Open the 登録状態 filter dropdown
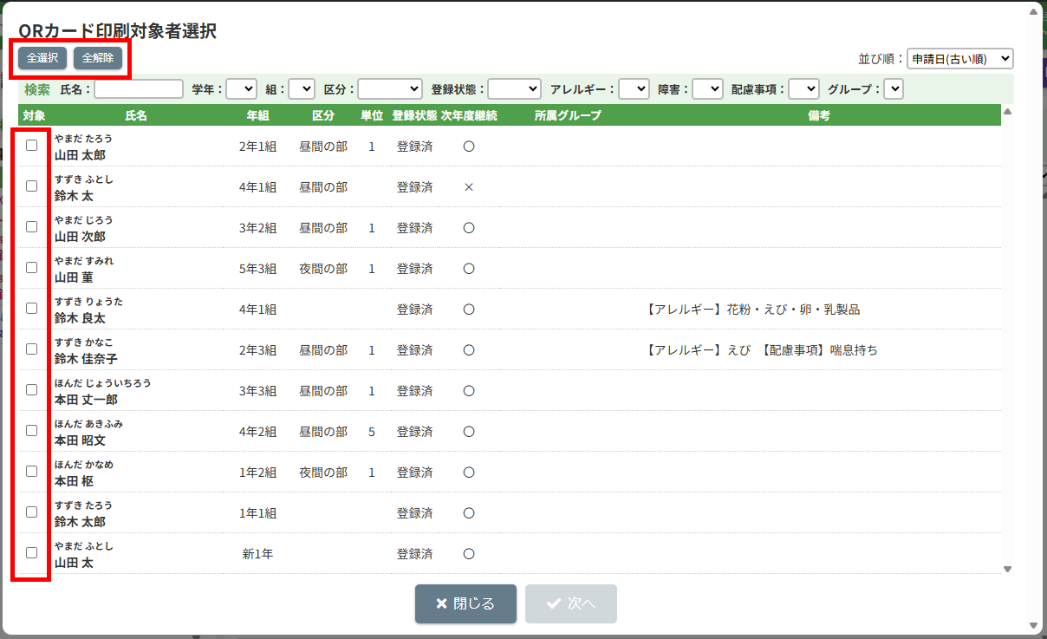1047x639 pixels. coord(514,89)
